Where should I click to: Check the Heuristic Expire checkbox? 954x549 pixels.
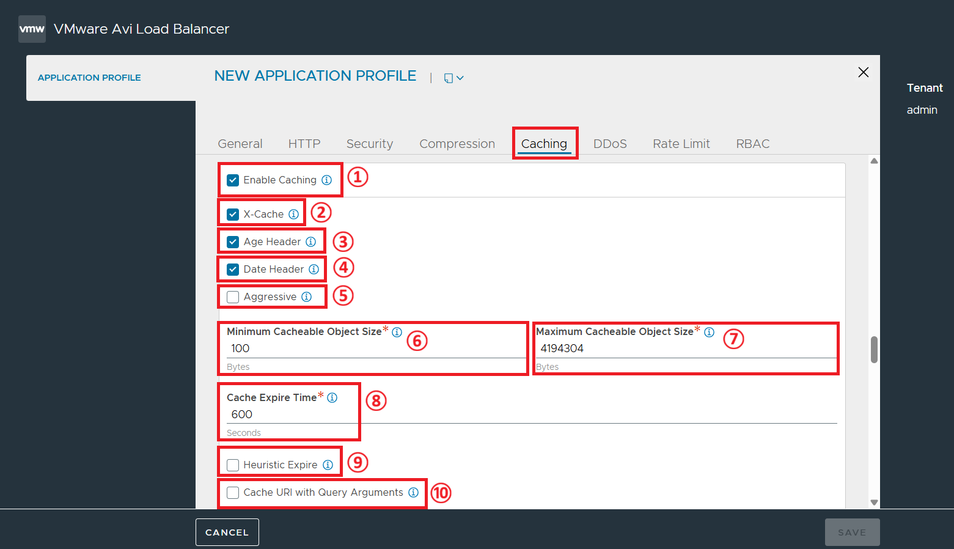pyautogui.click(x=233, y=465)
